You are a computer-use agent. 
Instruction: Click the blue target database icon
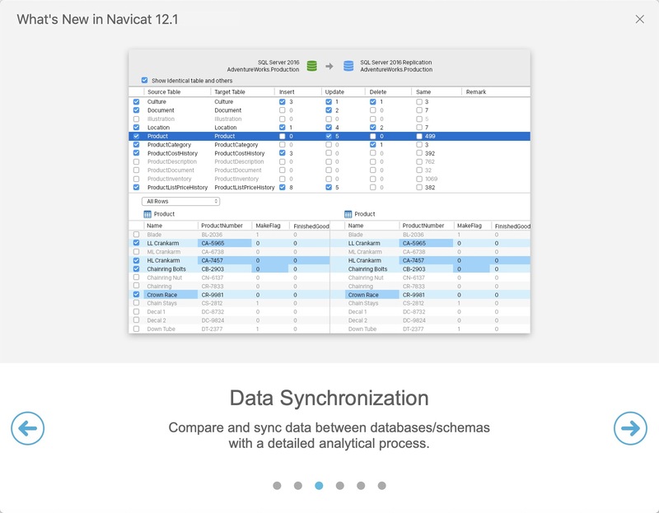pos(348,66)
